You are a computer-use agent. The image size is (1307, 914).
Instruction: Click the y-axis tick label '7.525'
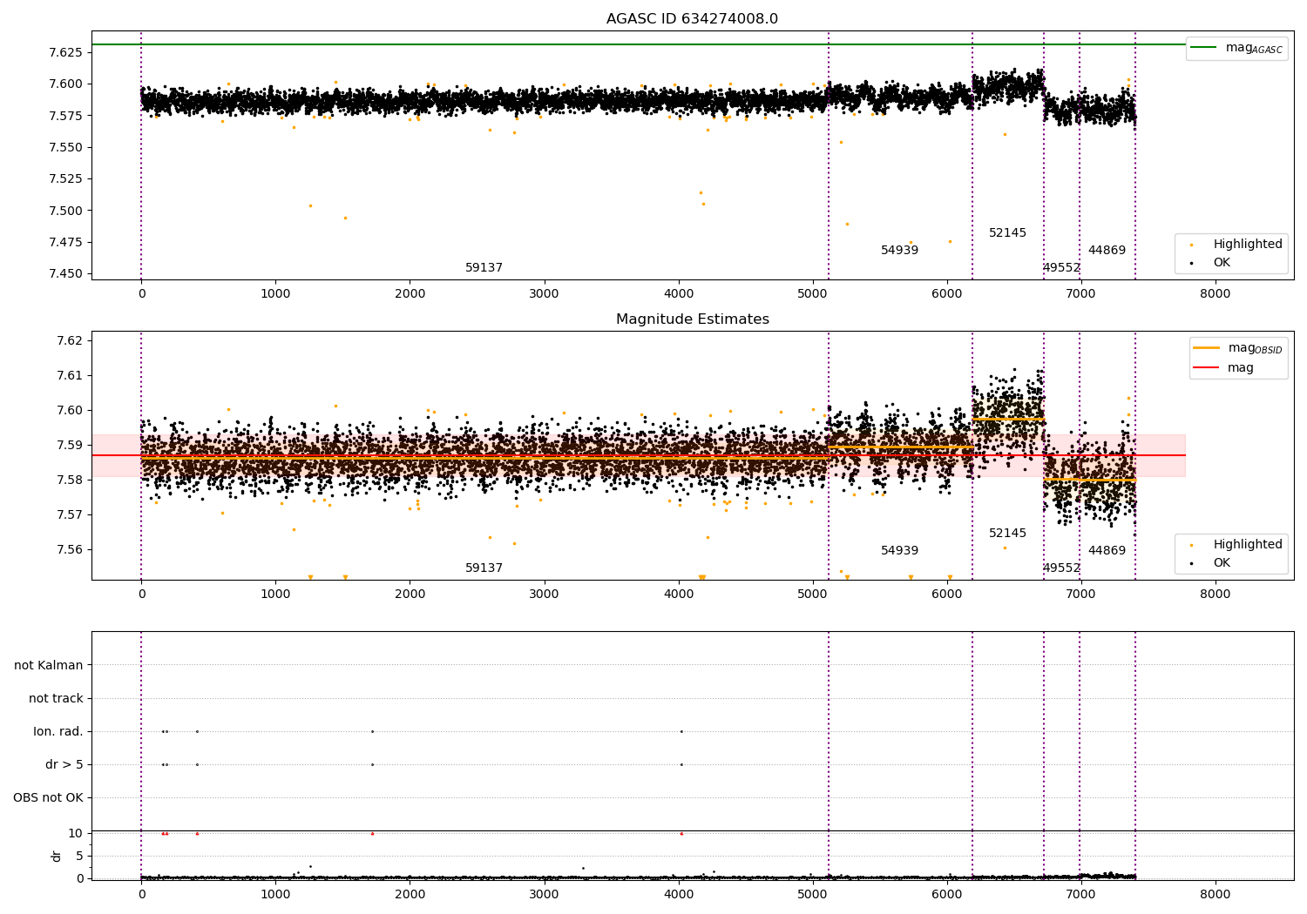[66, 179]
